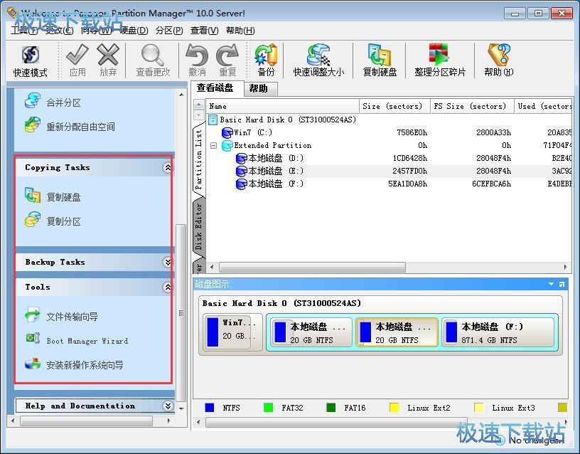Collapse the Extended Partition tree node
This screenshot has height=454, width=580.
pyautogui.click(x=213, y=146)
